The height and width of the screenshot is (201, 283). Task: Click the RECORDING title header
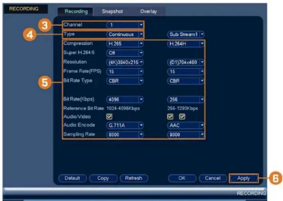(24, 9)
